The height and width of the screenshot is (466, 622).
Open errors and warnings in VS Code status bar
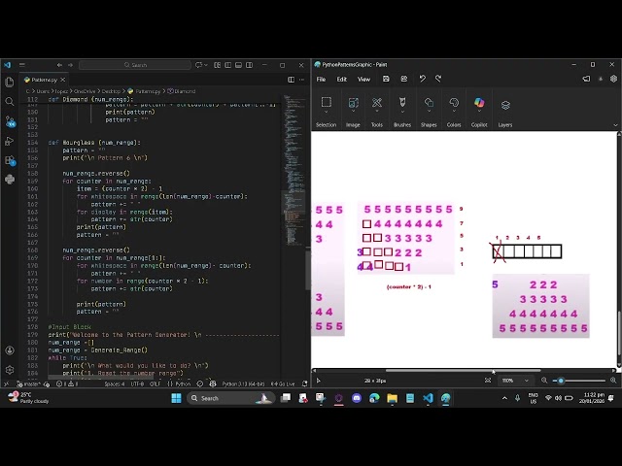click(x=67, y=384)
